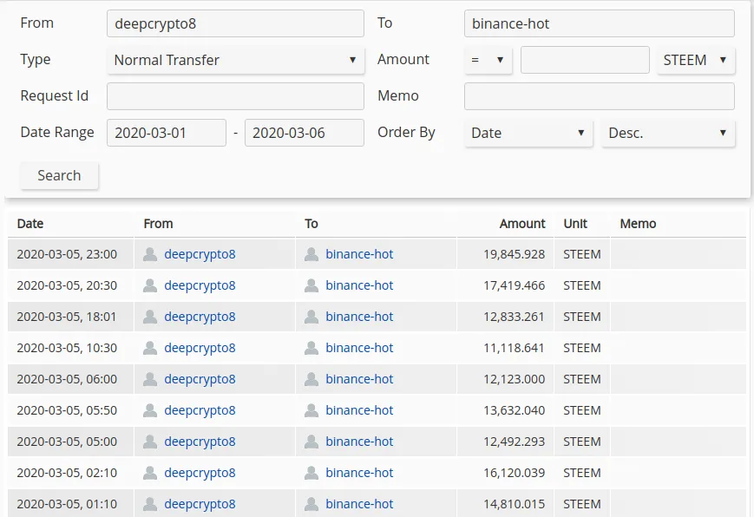The image size is (754, 517).
Task: Click the sender avatar icon in the 05:50 row
Action: pyautogui.click(x=150, y=410)
